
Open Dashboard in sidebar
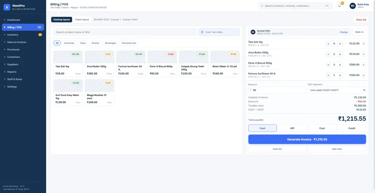tap(23, 20)
